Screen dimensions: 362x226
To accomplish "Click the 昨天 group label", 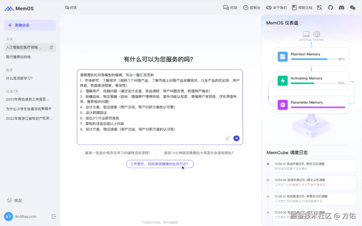I will (9, 70).
